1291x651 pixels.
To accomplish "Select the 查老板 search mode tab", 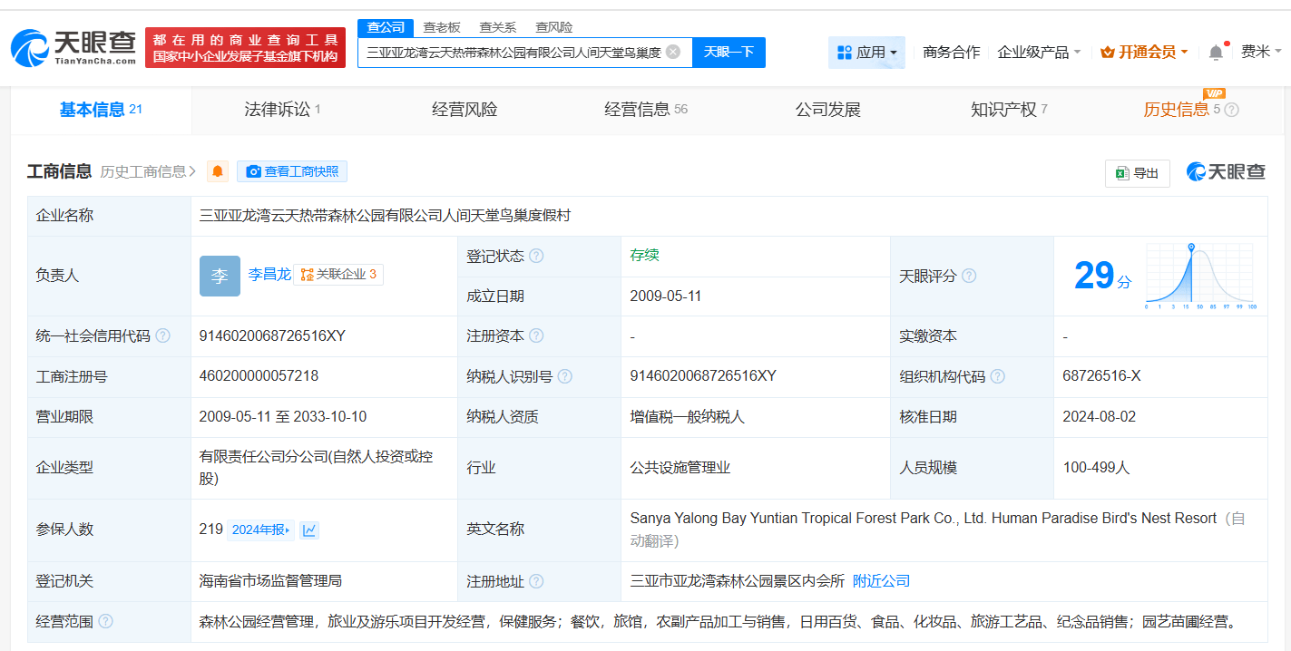I will 442,27.
